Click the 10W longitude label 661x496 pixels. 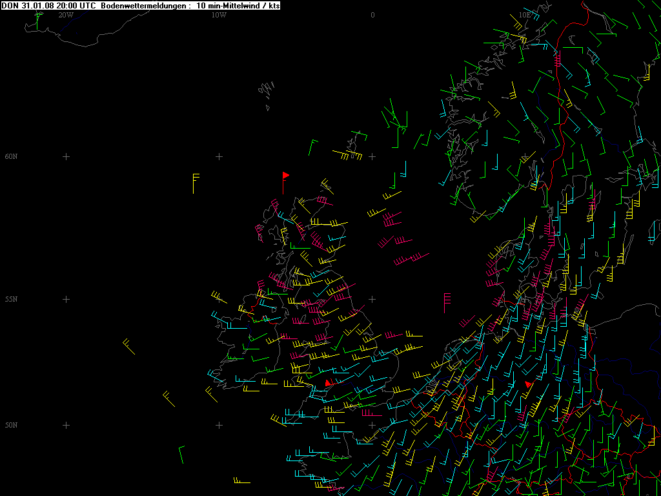click(x=219, y=14)
